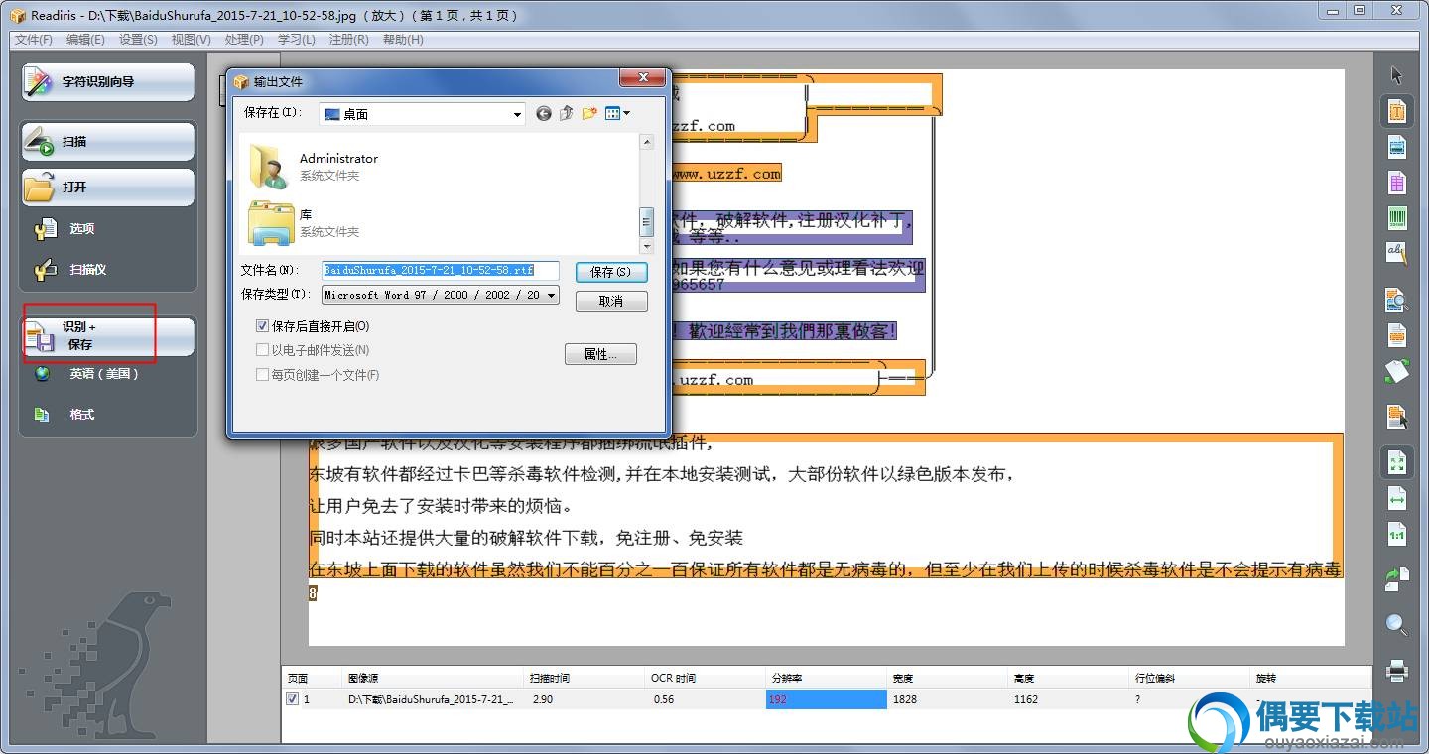The image size is (1429, 754).
Task: Start a scan with the 扫描 button
Action: (x=108, y=142)
